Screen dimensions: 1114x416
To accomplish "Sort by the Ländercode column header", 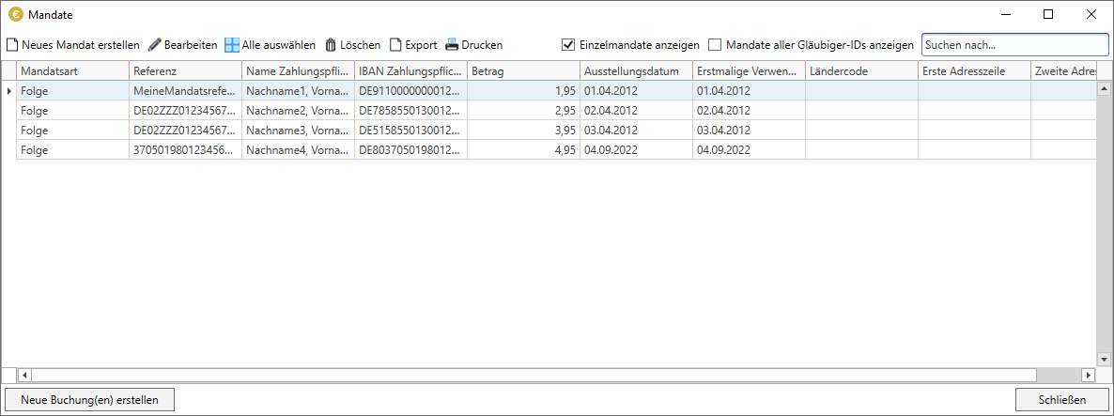I will tap(861, 71).
